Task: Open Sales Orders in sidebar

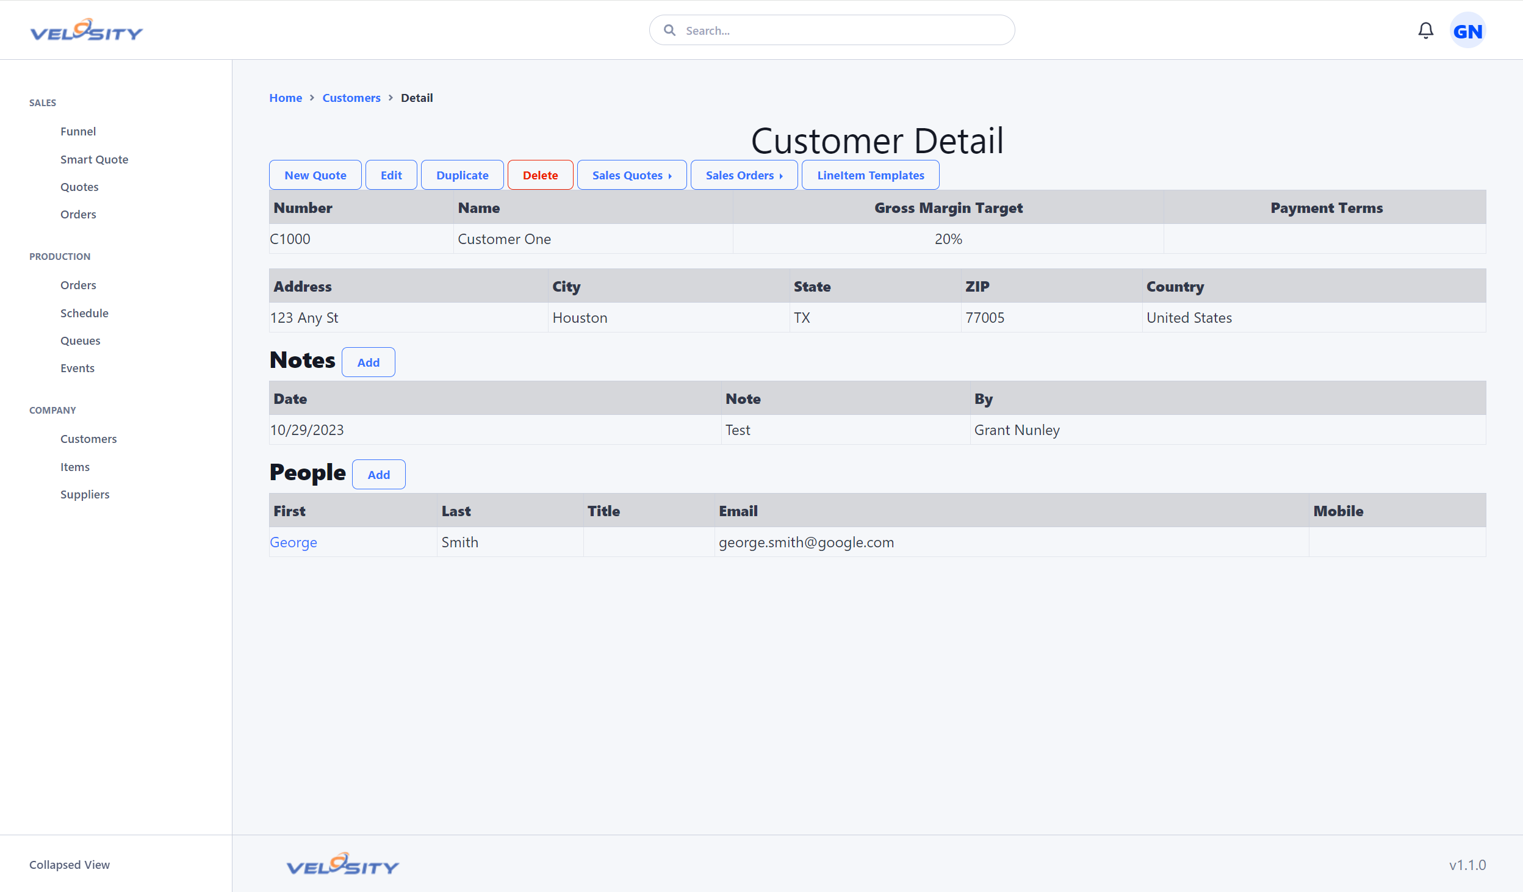Action: (78, 214)
